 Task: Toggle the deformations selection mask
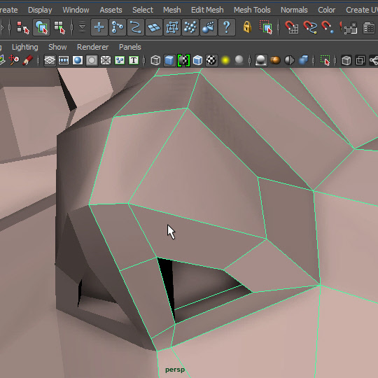[172, 27]
